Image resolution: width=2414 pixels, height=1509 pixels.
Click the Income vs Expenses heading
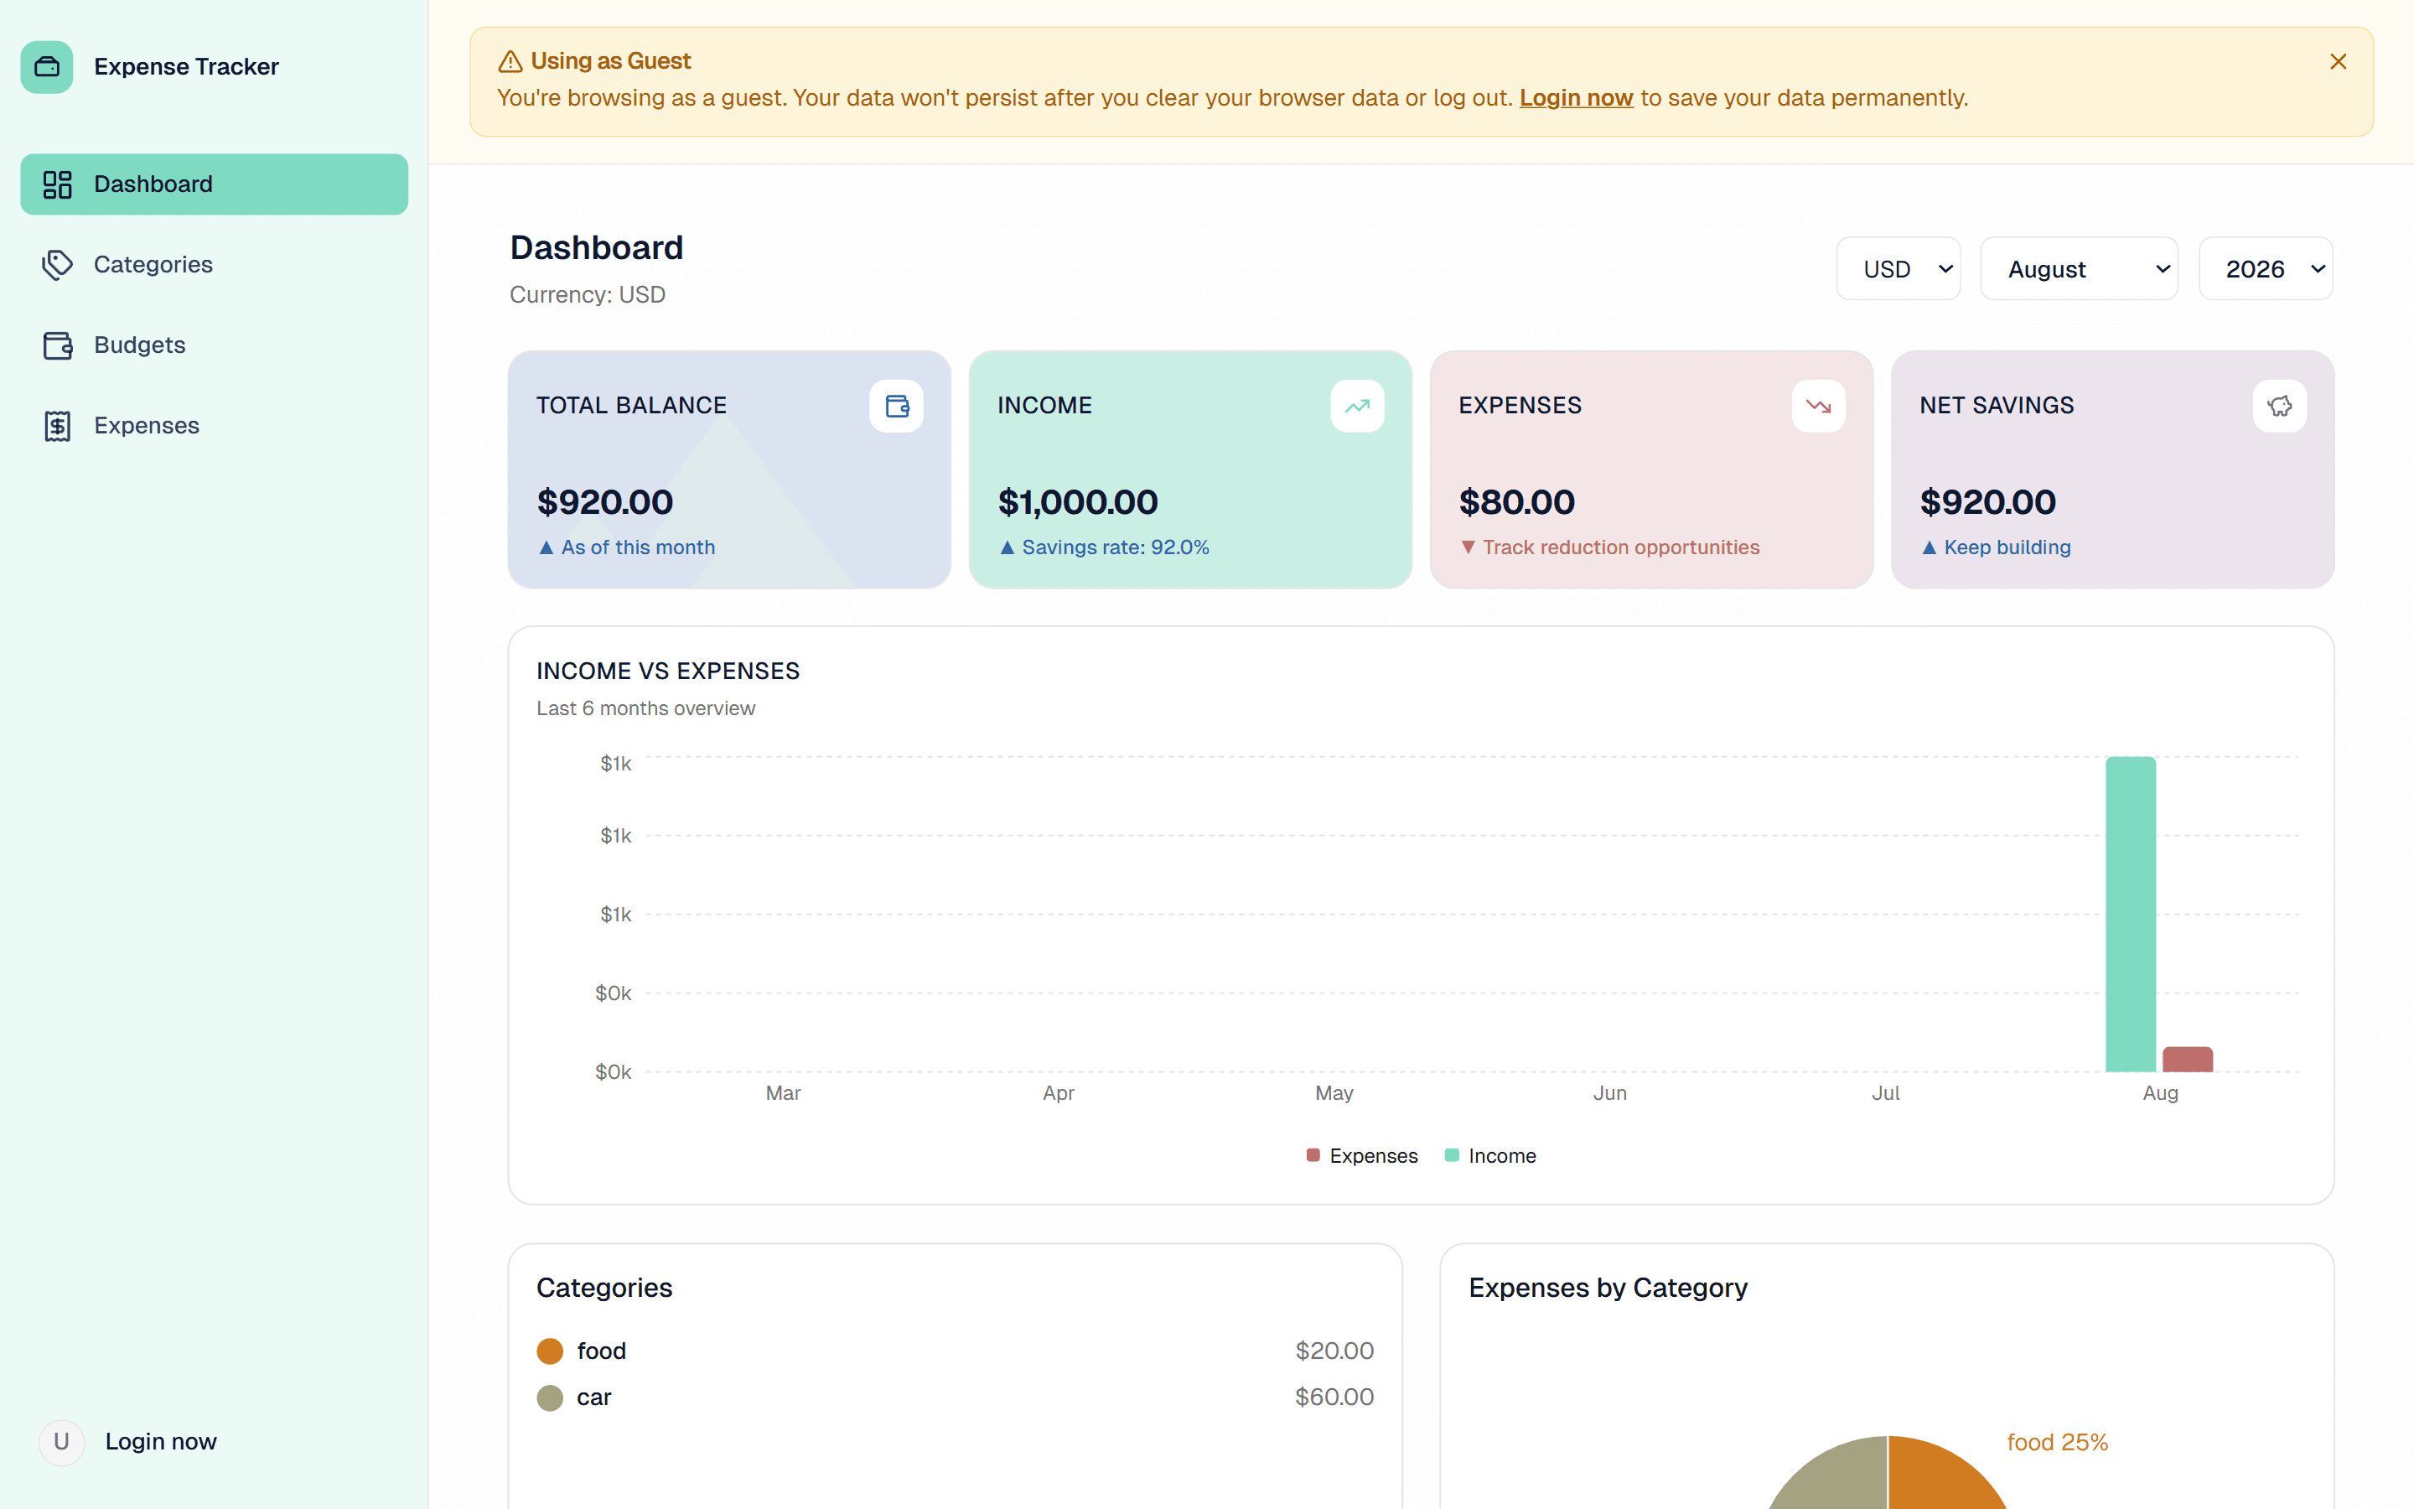tap(667, 671)
